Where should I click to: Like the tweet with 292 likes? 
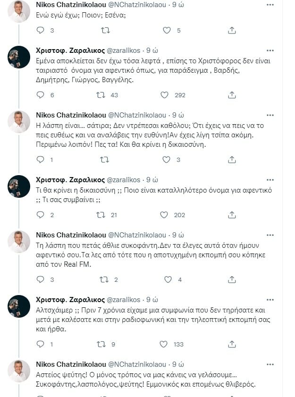164,95
